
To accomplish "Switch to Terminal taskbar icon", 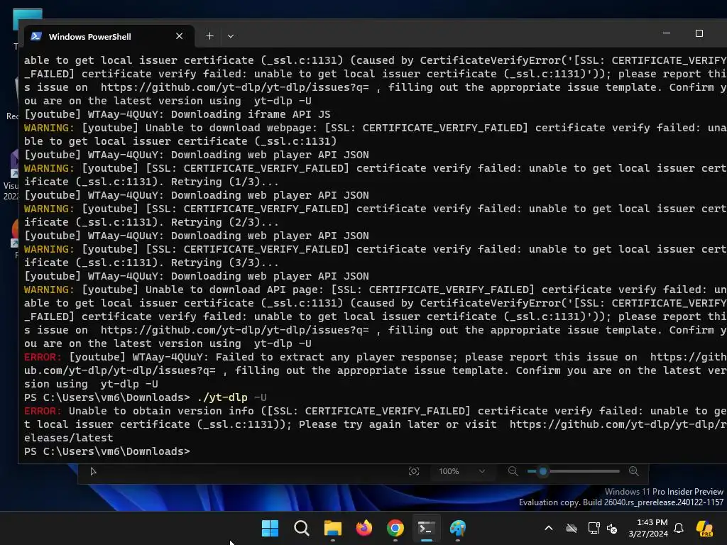I will click(x=427, y=528).
